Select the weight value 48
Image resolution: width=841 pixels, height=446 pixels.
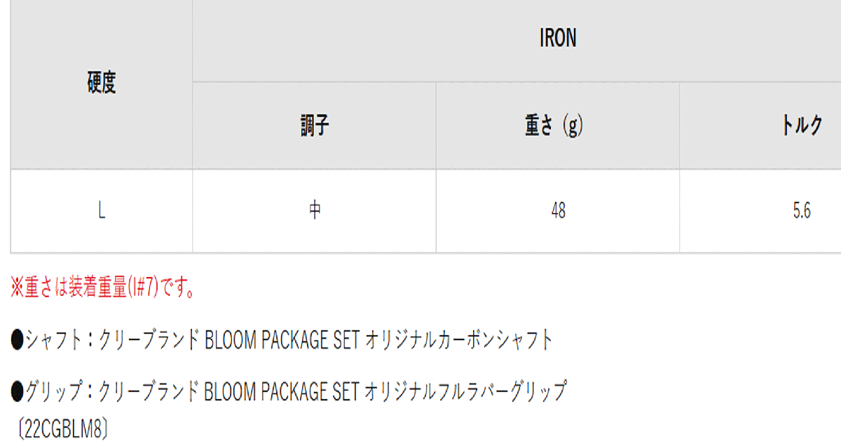558,211
